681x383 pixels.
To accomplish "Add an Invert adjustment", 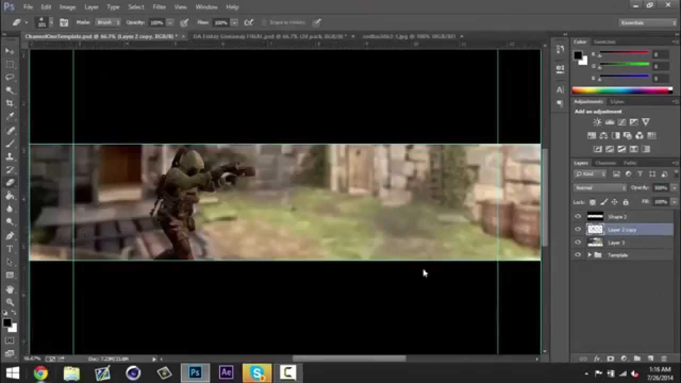I will click(597, 149).
